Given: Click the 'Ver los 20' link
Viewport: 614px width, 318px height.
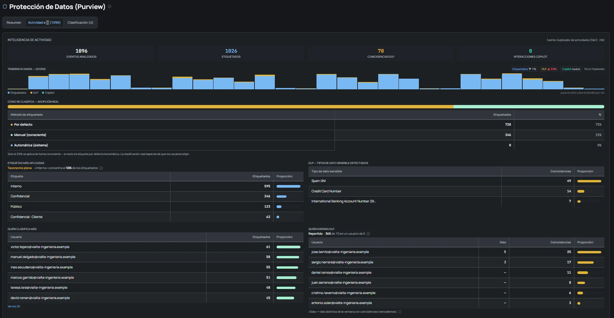Looking at the screenshot, I should pos(14,306).
